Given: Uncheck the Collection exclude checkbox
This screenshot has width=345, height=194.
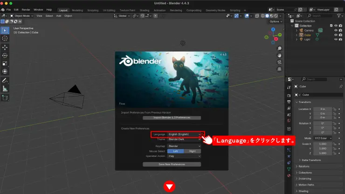Looking at the screenshot, I should 331,26.
